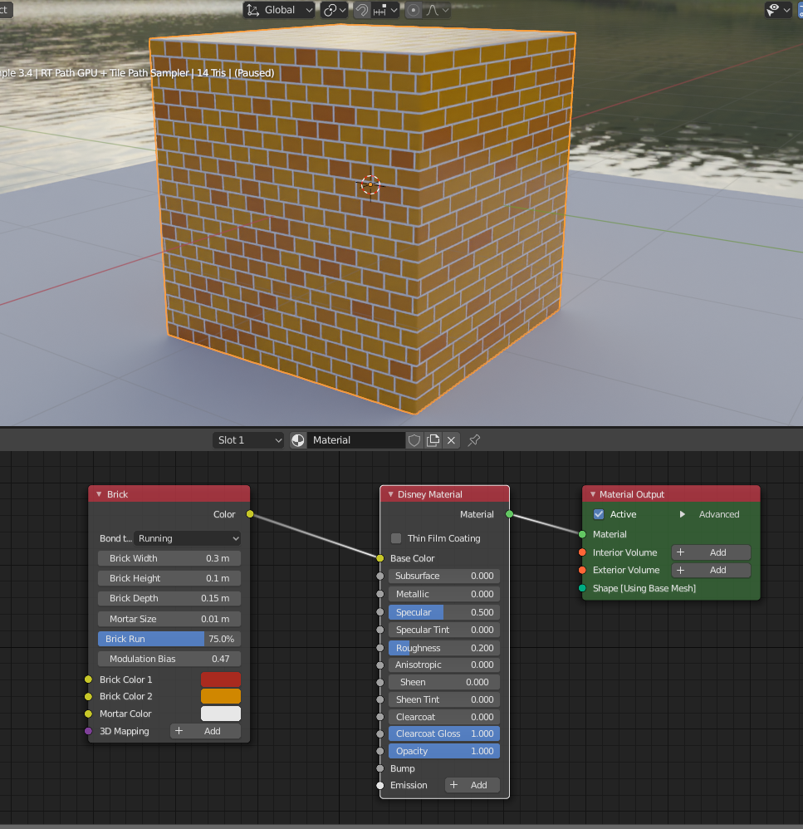Uncheck Active in the Material Output node
The image size is (803, 829).
(x=599, y=514)
